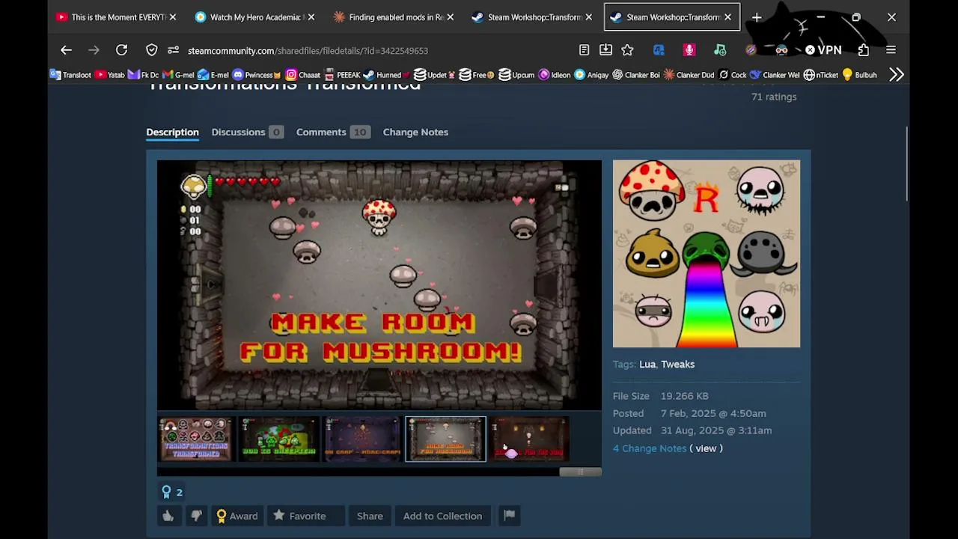Select the 'Make Room for Mushroom' thumbnail
958x539 pixels.
point(446,439)
